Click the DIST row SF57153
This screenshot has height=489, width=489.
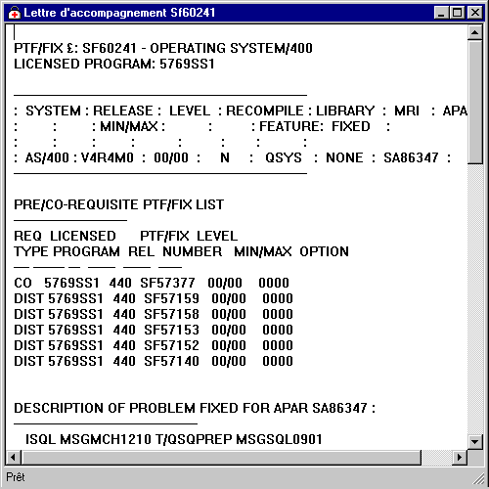point(154,330)
